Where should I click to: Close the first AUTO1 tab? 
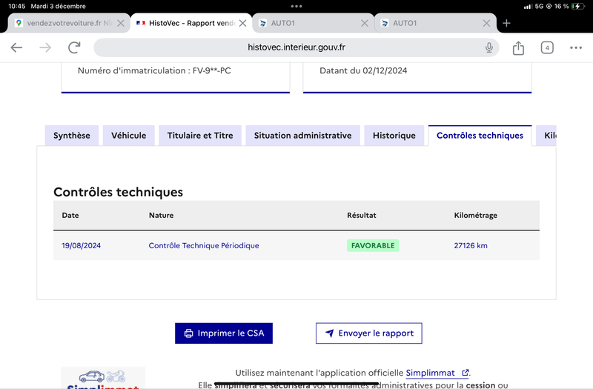pos(365,23)
